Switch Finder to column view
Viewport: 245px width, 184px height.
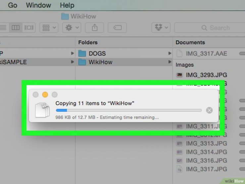tap(16, 28)
